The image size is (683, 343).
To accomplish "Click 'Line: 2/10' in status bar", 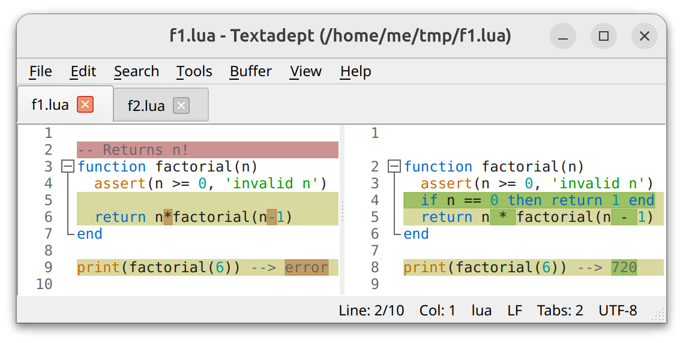I will click(372, 311).
